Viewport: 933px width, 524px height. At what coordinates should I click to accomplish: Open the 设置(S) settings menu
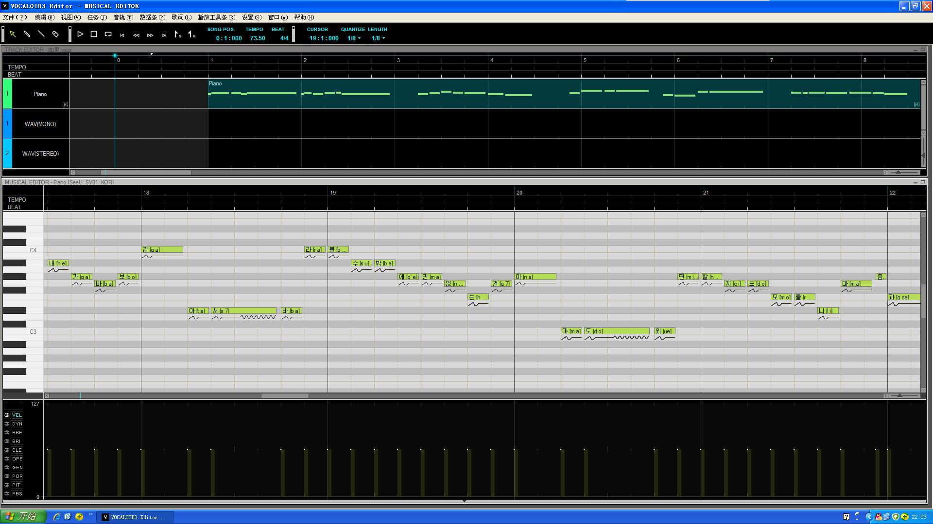pyautogui.click(x=252, y=17)
